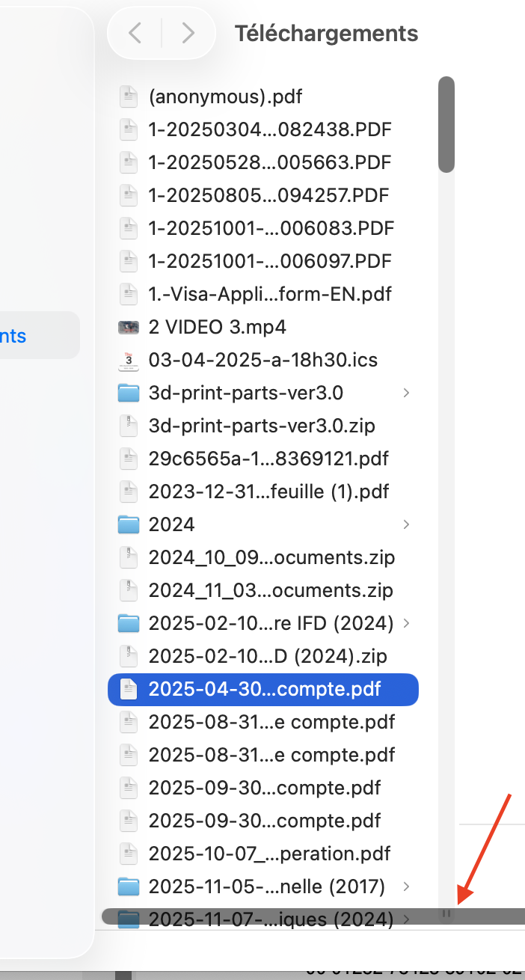Expand the 2025-11-05-...nelle (2017) folder chevron

(x=406, y=886)
